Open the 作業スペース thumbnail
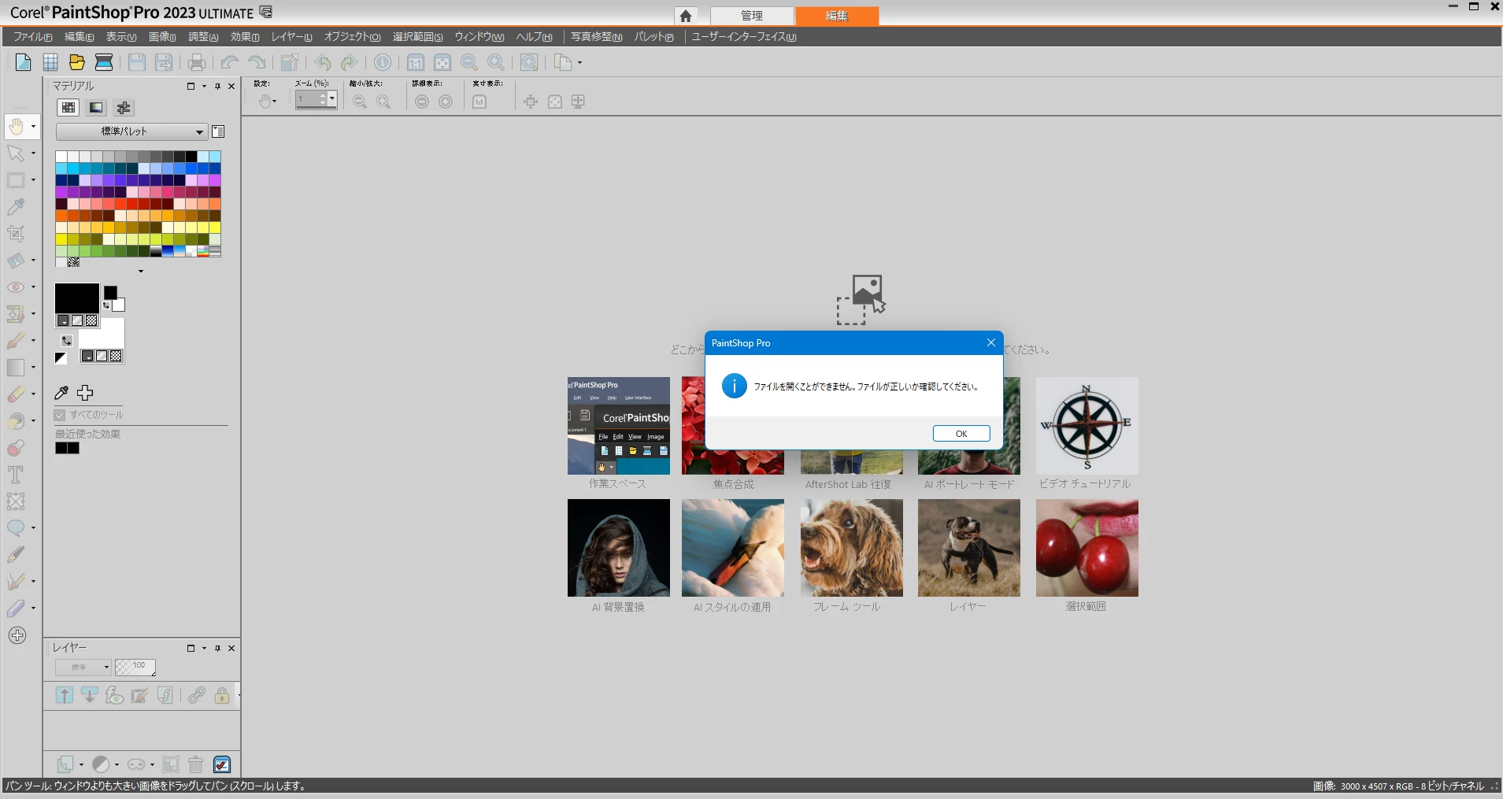The width and height of the screenshot is (1503, 799). (619, 426)
